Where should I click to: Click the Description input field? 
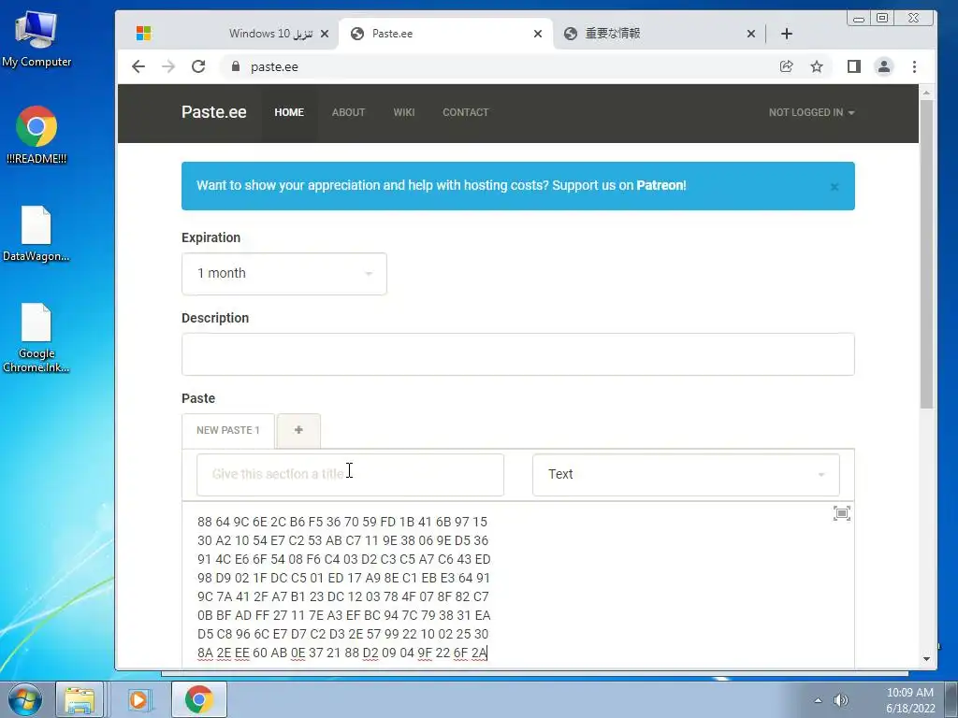click(x=518, y=354)
